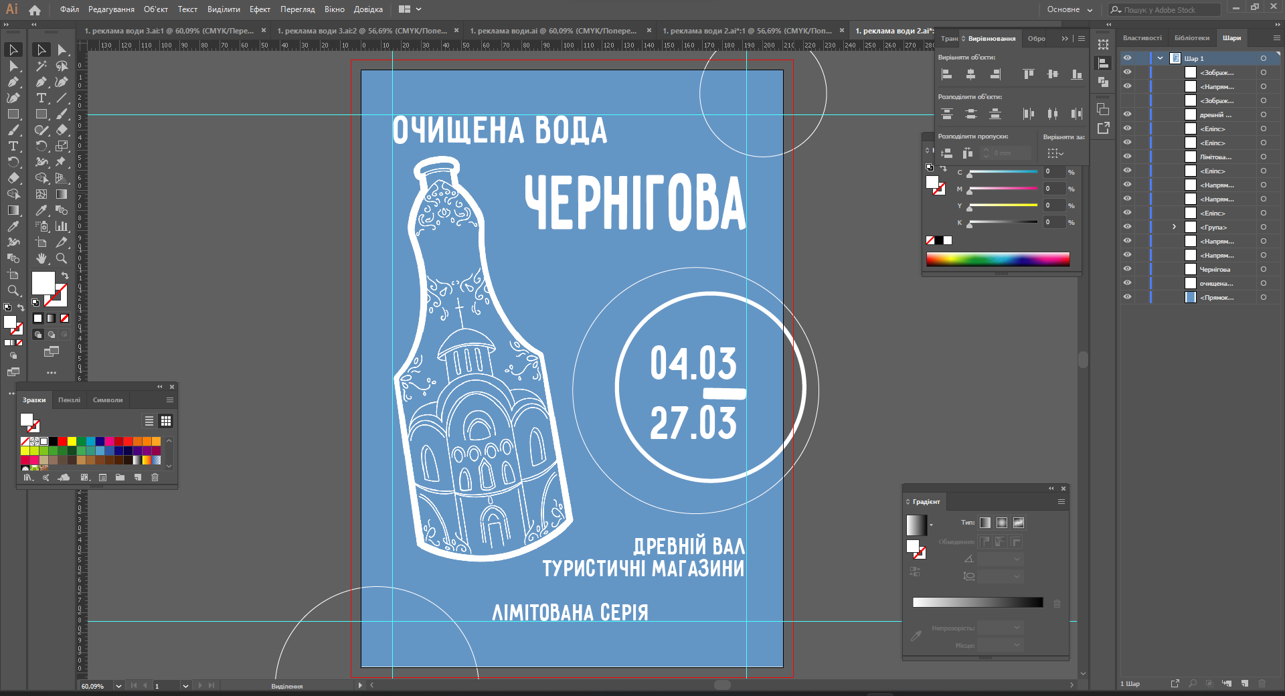
Task: Switch to the Бібліотеки tab
Action: (x=1191, y=38)
